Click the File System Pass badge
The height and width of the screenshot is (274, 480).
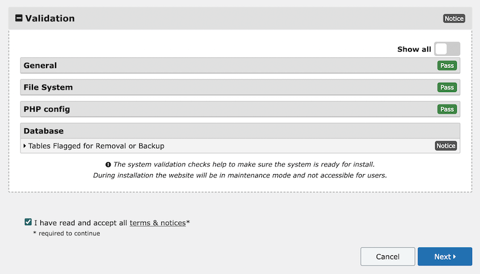tap(447, 87)
